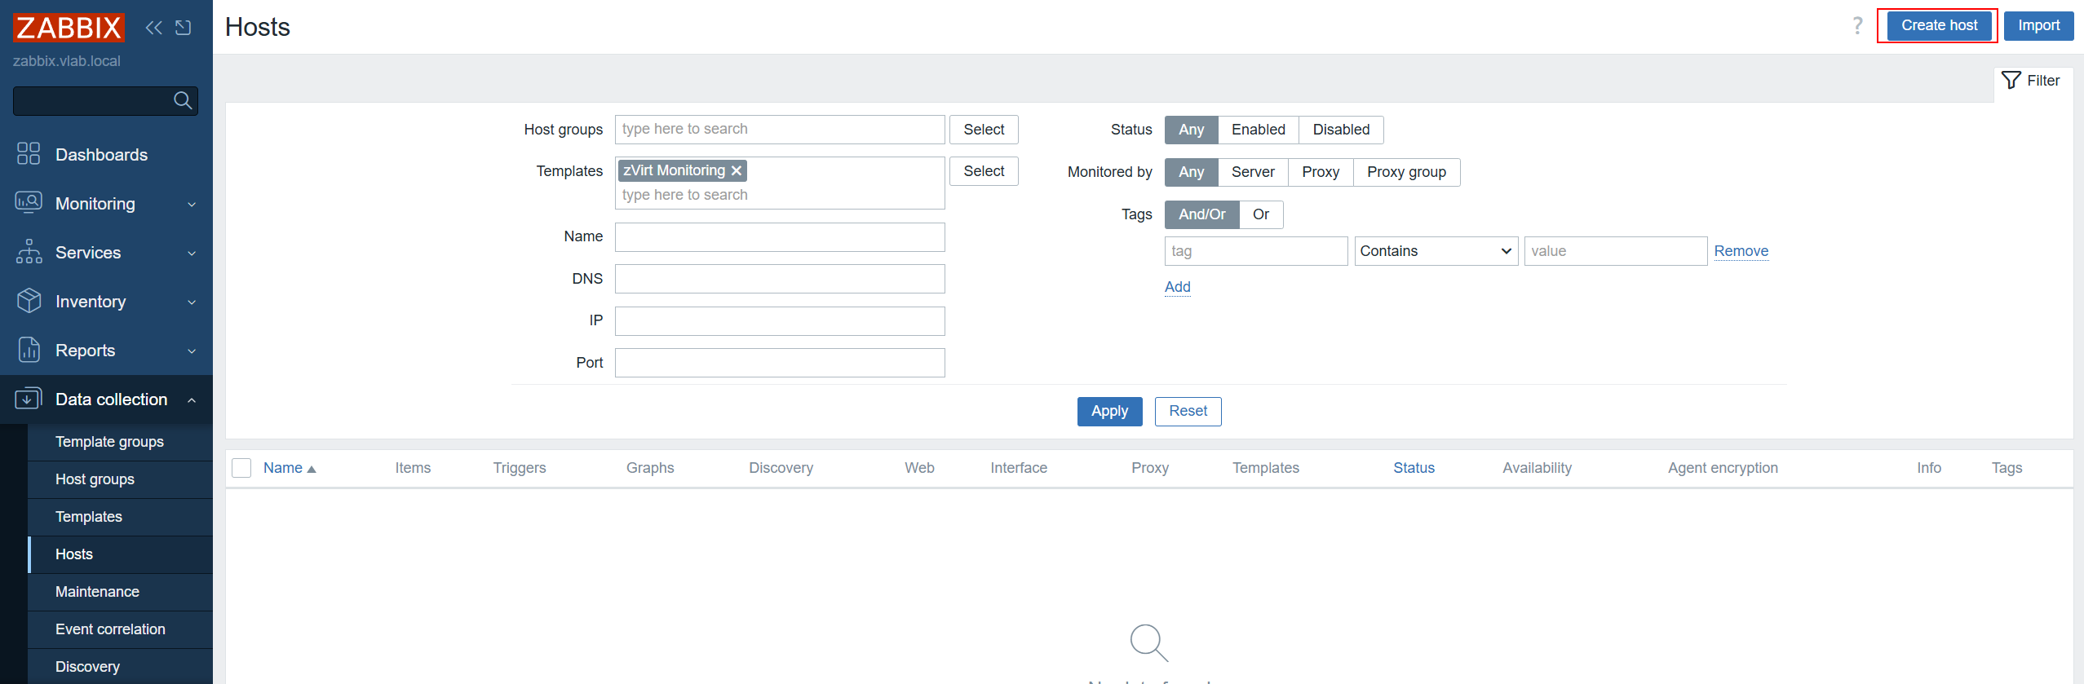Switch Tags mode to Or
This screenshot has width=2084, height=684.
click(1261, 214)
